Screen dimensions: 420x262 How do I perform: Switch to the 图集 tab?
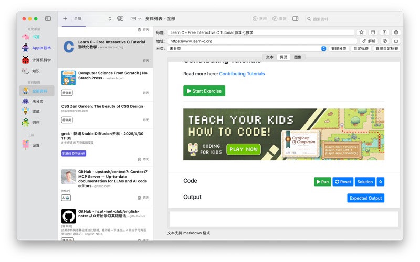298,57
